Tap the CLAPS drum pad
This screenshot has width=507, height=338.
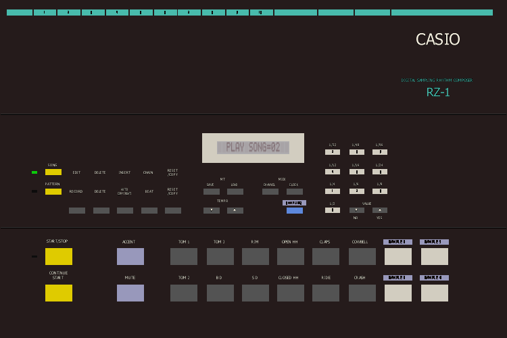[326, 256]
